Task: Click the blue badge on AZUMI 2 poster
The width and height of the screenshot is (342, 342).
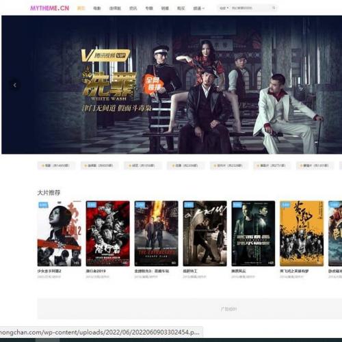Action: point(43,205)
